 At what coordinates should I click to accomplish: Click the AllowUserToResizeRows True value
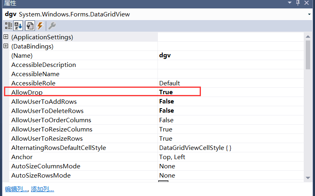click(166, 139)
